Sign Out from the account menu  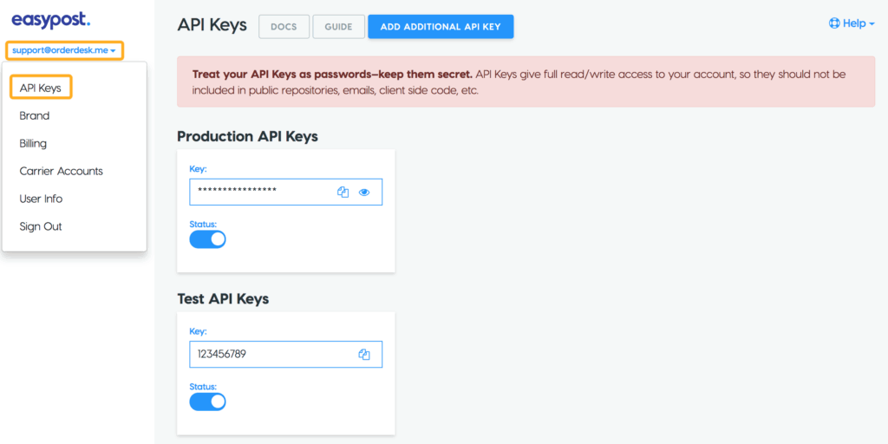(x=41, y=226)
